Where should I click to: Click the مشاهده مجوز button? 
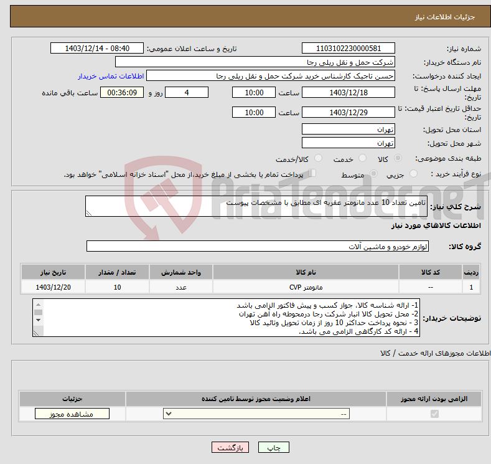point(72,414)
